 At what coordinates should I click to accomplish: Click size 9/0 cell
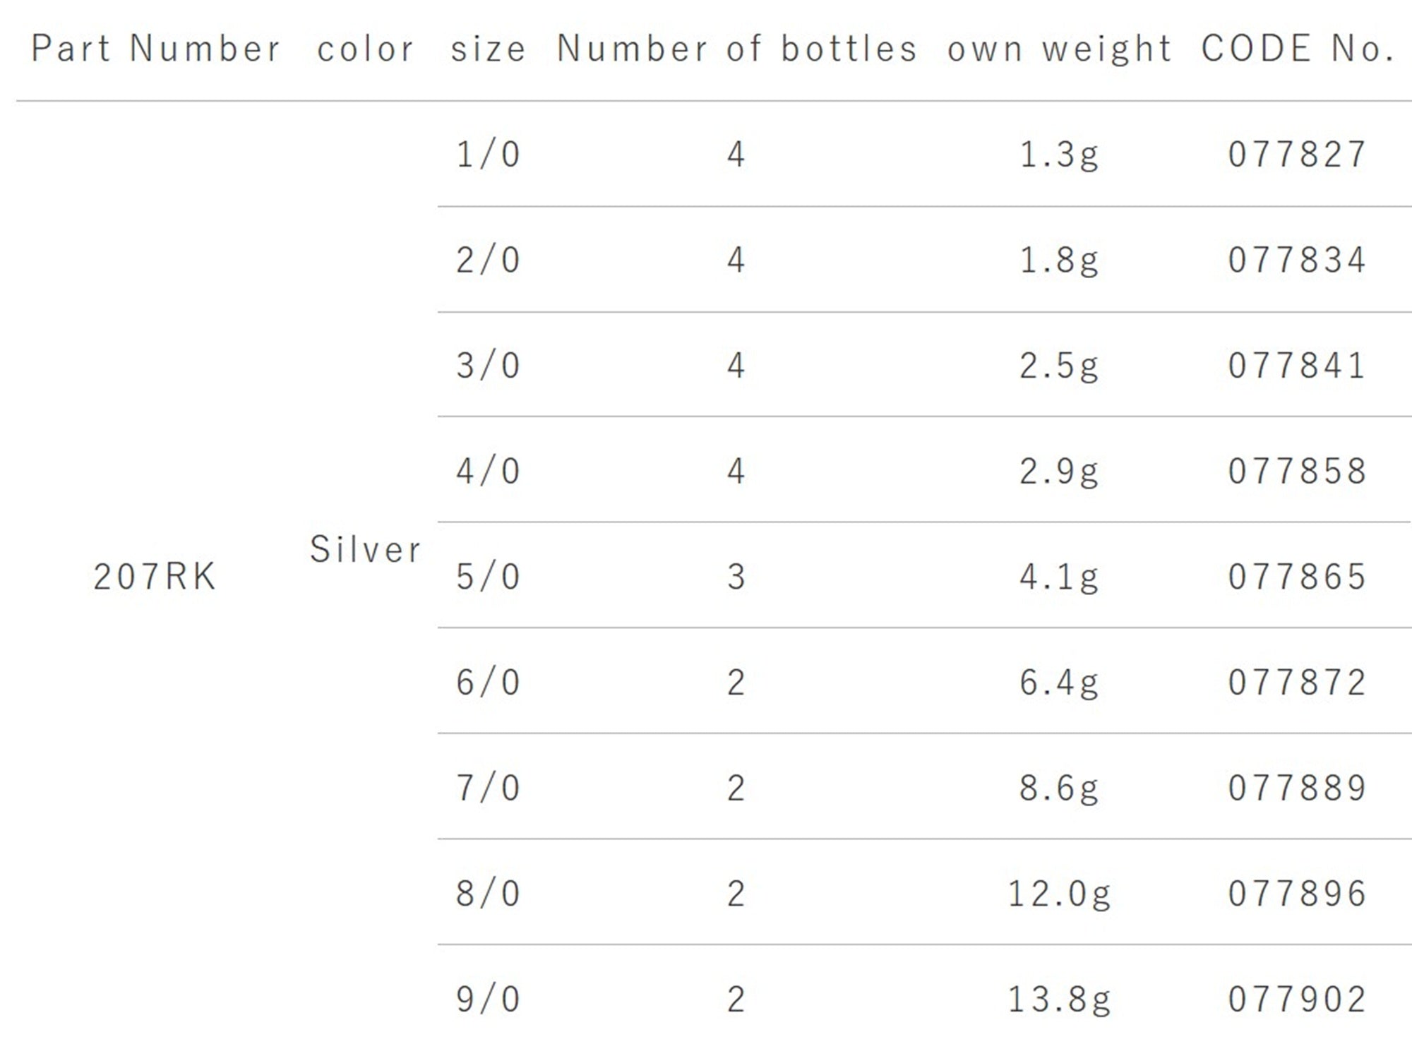pos(488,999)
